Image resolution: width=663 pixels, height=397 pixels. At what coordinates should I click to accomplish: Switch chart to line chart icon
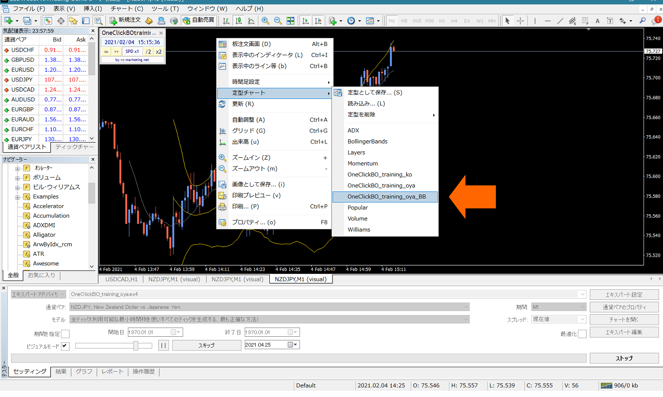pos(251,21)
